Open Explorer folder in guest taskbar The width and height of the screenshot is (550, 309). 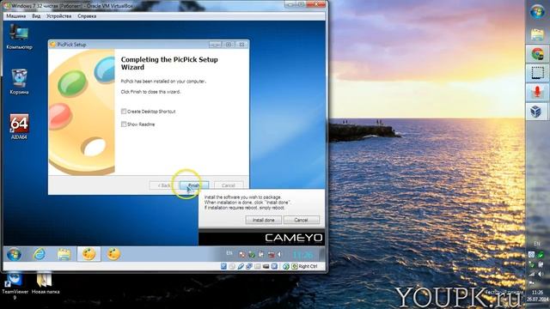tap(64, 254)
